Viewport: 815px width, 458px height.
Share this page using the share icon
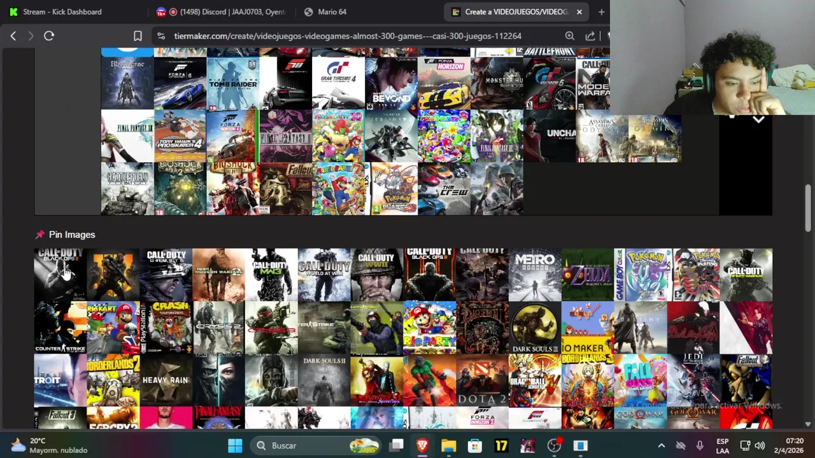590,36
